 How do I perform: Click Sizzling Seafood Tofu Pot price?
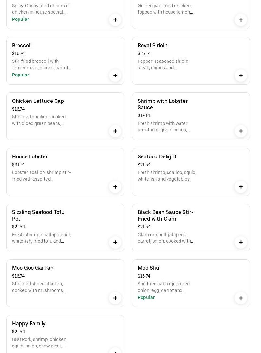(19, 227)
